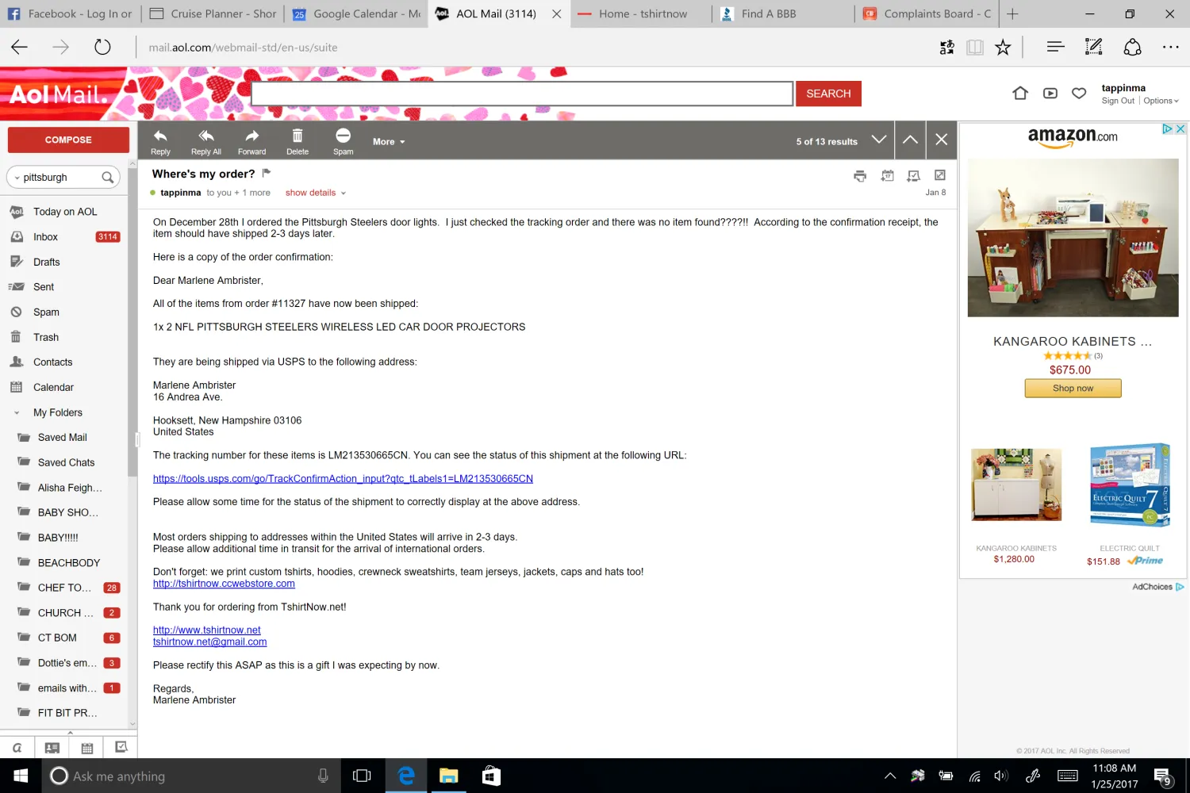Open the Saved Mail folder
The height and width of the screenshot is (793, 1190).
(x=64, y=438)
